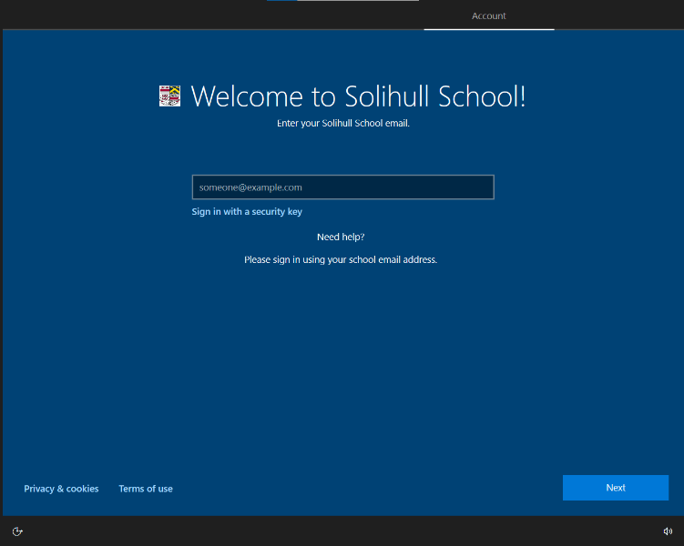The image size is (684, 546).
Task: Open the Terms of use link
Action: (x=146, y=489)
